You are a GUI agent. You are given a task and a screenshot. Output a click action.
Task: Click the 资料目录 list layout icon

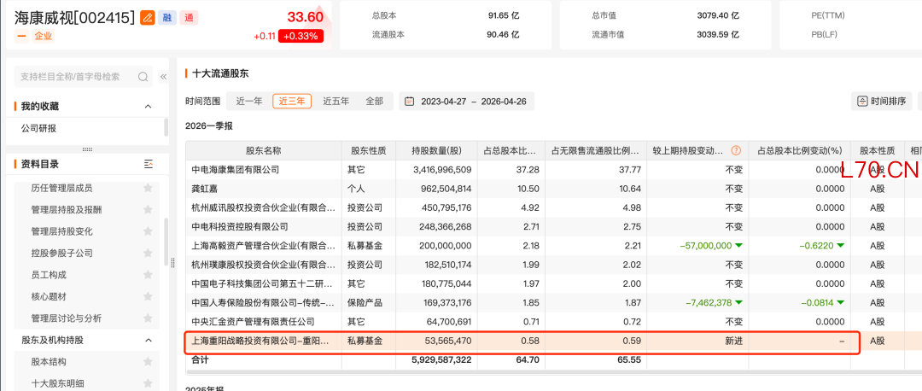pyautogui.click(x=149, y=164)
